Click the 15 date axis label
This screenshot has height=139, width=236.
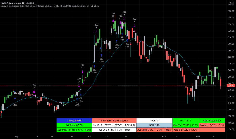point(106,136)
